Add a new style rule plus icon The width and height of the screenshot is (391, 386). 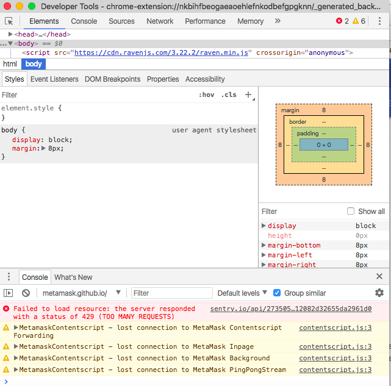[248, 95]
